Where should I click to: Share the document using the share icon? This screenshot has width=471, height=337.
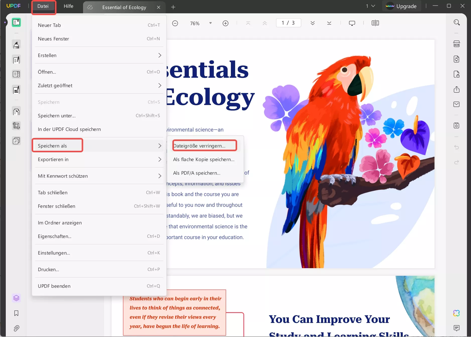tap(457, 89)
